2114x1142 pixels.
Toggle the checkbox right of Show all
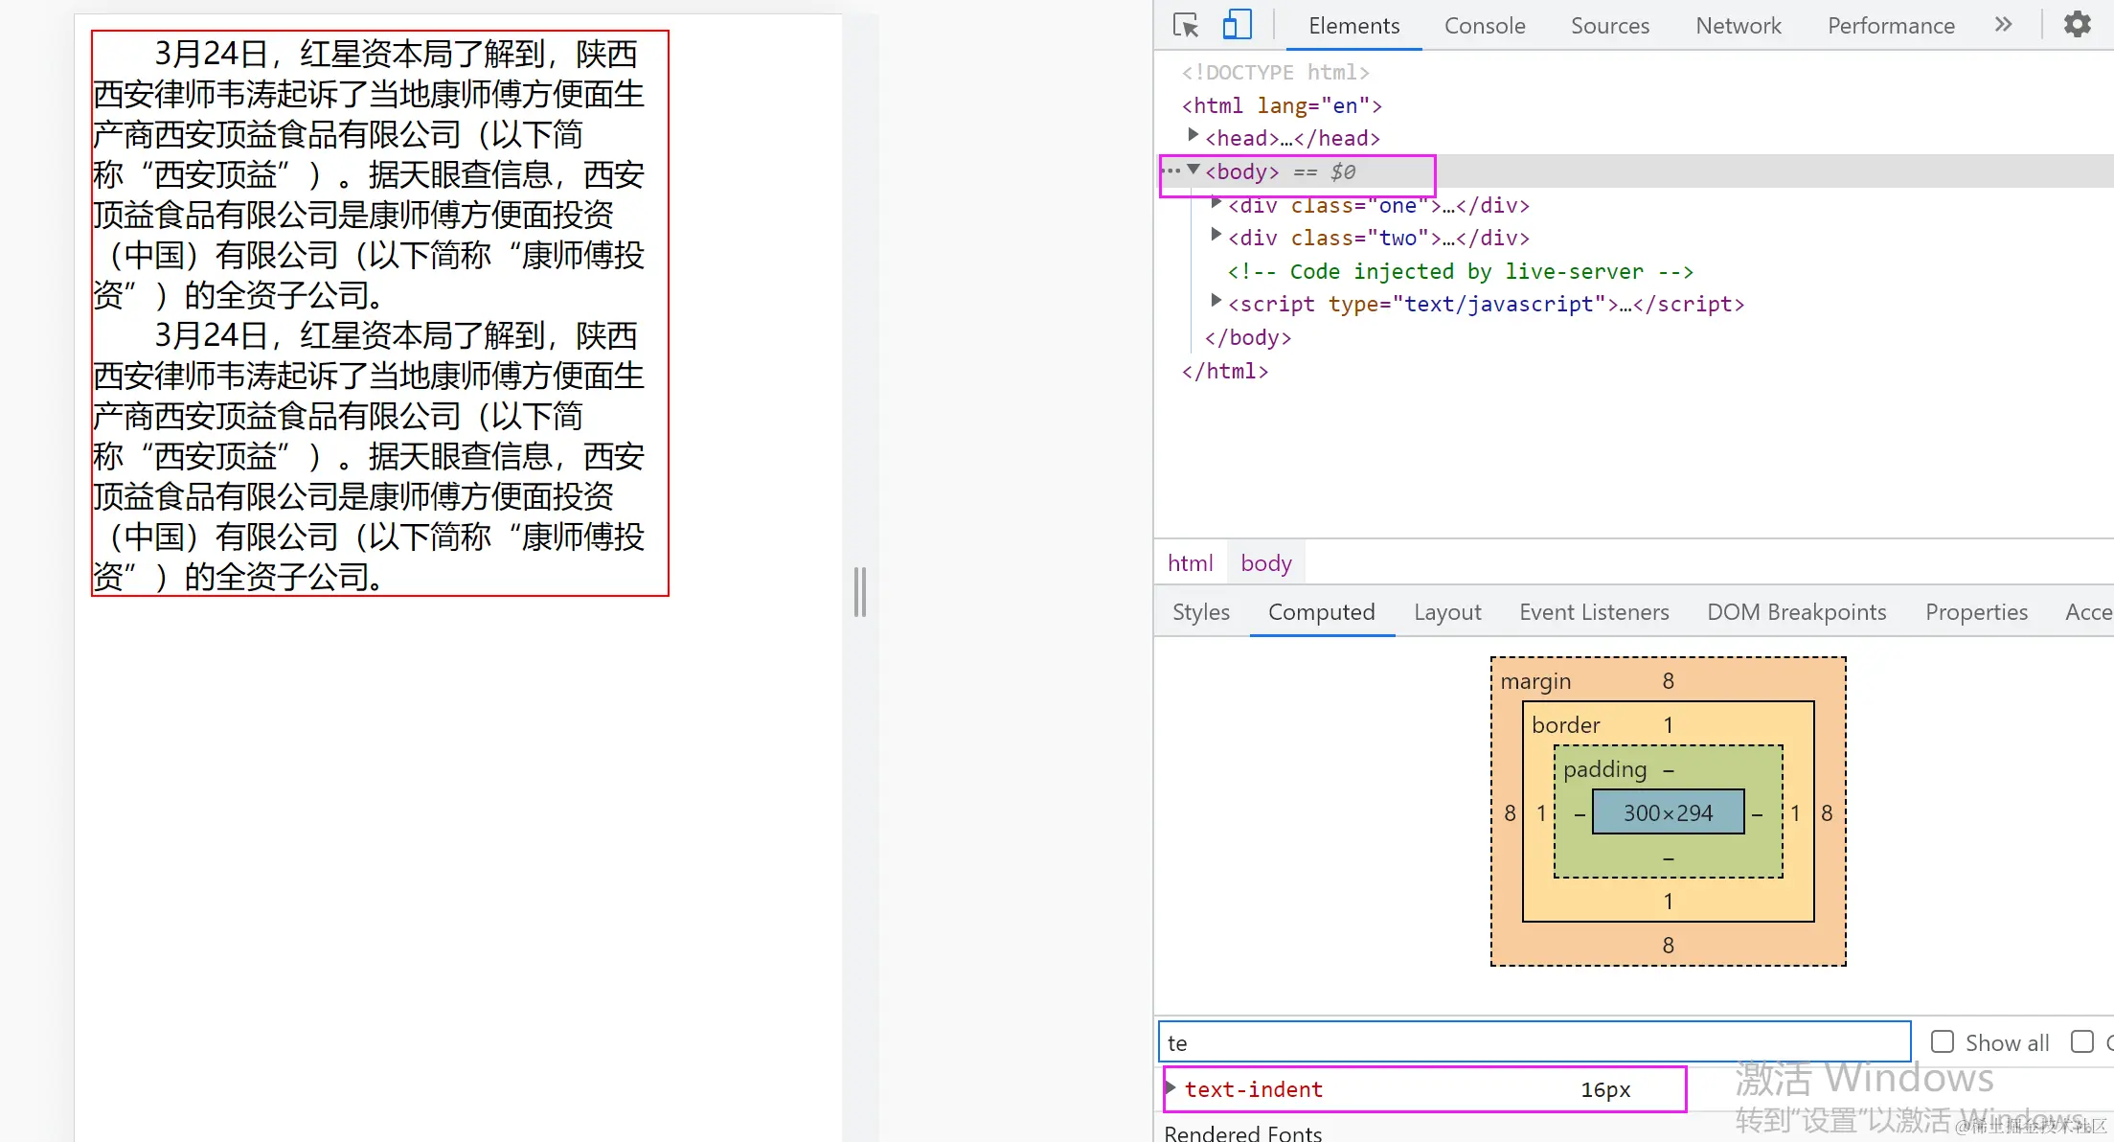(x=2081, y=1041)
